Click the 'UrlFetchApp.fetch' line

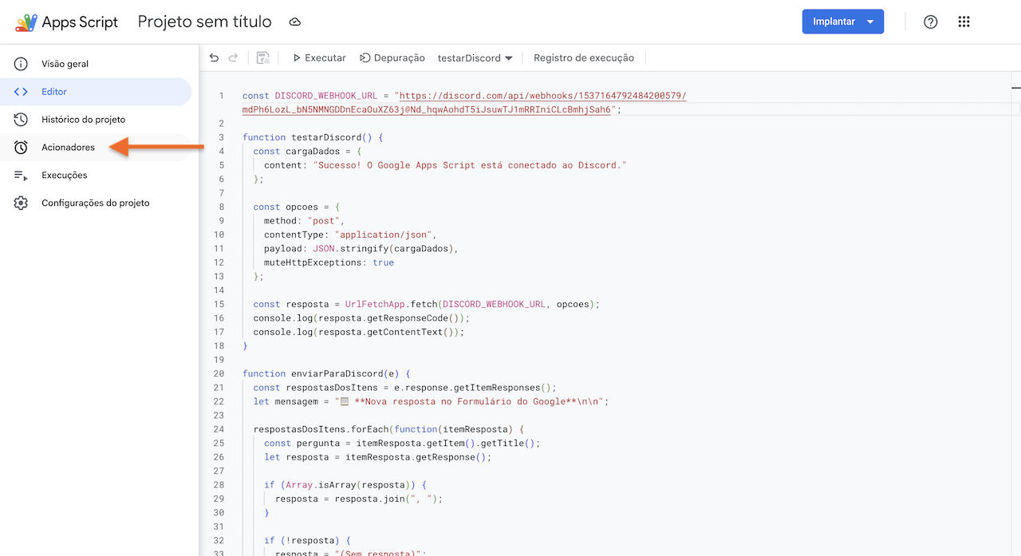[x=426, y=304]
